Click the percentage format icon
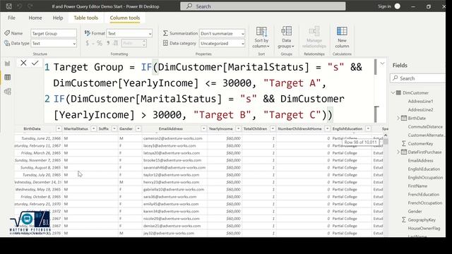Image resolution: width=452 pixels, height=254 pixels. (100, 43)
